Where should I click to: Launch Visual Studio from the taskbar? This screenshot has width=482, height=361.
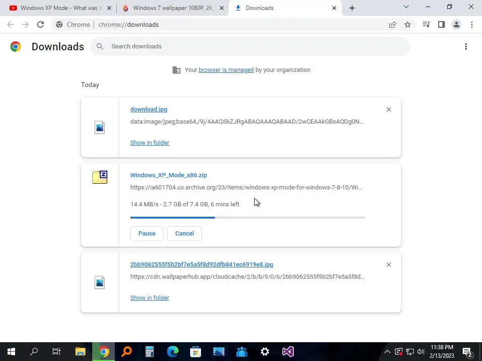(288, 352)
